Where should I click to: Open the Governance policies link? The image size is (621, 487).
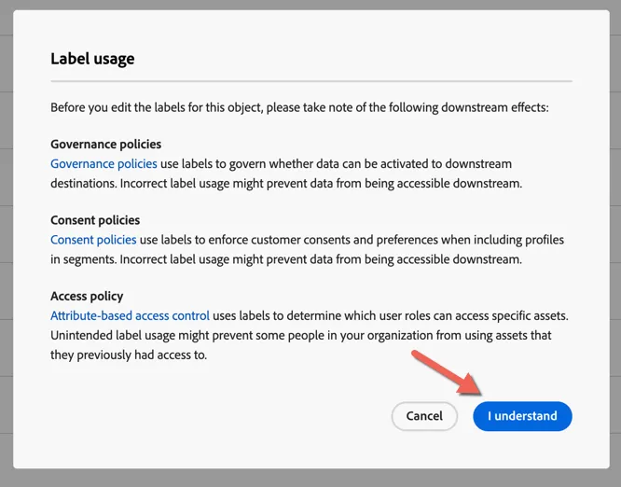click(x=103, y=163)
